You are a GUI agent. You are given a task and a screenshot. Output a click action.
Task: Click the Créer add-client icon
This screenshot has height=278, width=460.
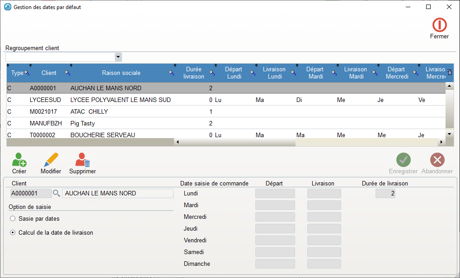click(19, 160)
